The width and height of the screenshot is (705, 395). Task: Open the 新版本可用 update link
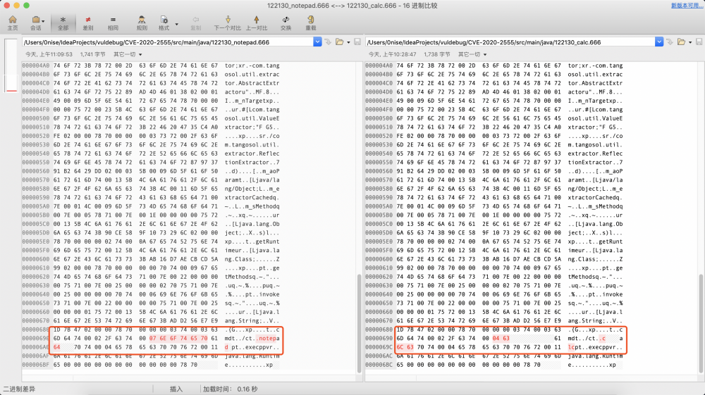coord(687,6)
